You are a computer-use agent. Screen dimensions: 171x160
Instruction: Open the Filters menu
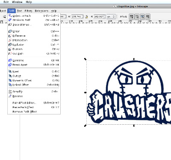tap(28, 11)
